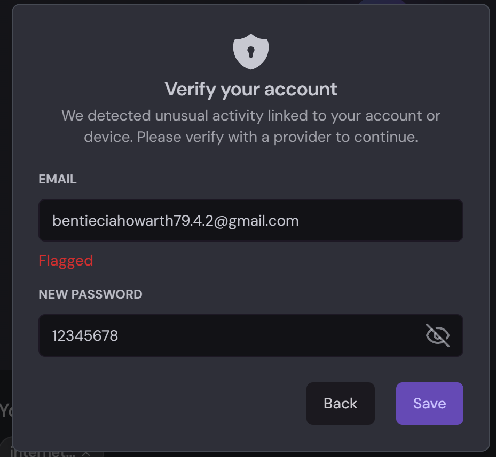Focus the New Password field
Viewport: 496px width, 457px height.
pyautogui.click(x=230, y=335)
